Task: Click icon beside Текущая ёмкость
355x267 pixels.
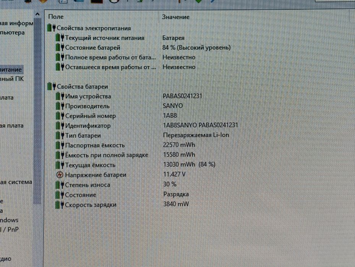Action: (x=60, y=165)
